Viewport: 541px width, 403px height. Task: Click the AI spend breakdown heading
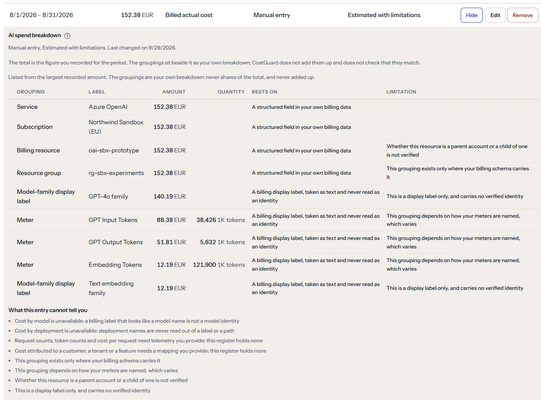click(x=35, y=35)
